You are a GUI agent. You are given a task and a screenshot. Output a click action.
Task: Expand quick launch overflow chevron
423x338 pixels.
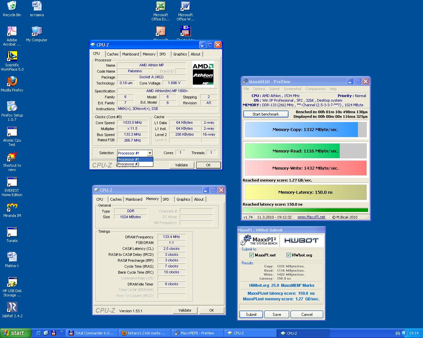(61, 331)
